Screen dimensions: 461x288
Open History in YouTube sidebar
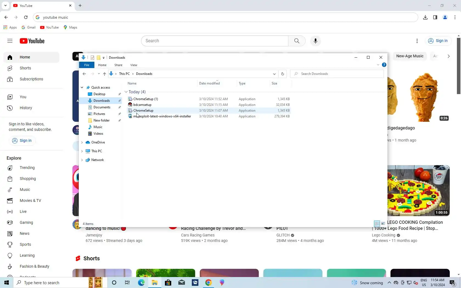pyautogui.click(x=31, y=108)
